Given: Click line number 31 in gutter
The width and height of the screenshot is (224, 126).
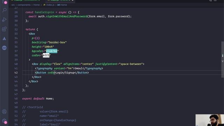Looking at the screenshot, I should click(16, 25).
